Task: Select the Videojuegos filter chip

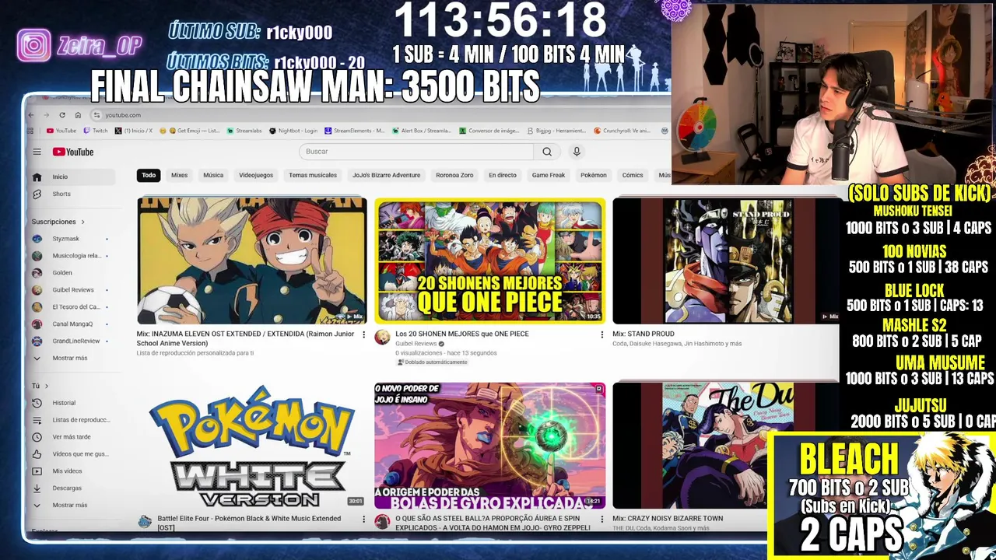Action: [x=256, y=175]
